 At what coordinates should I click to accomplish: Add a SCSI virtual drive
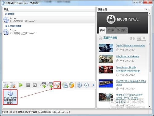[50, 85]
